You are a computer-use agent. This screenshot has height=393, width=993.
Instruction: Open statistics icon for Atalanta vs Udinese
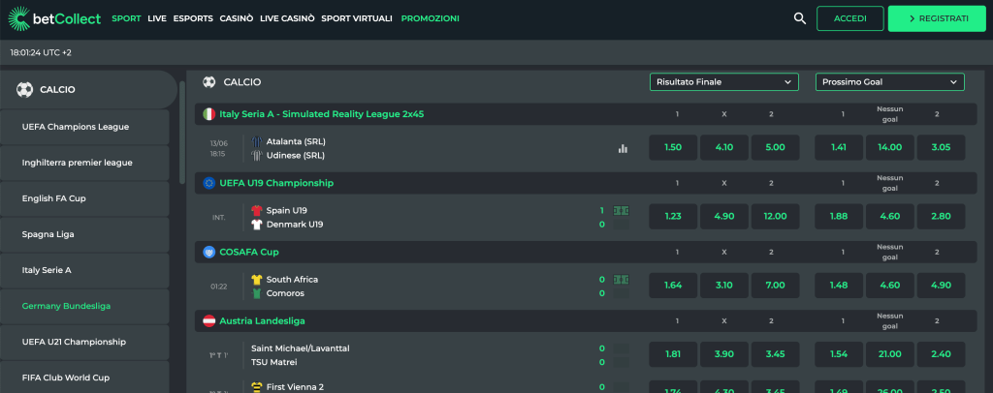pyautogui.click(x=623, y=148)
